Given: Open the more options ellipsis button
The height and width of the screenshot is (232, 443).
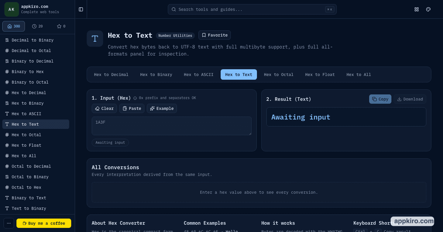Looking at the screenshot, I should click(x=9, y=223).
